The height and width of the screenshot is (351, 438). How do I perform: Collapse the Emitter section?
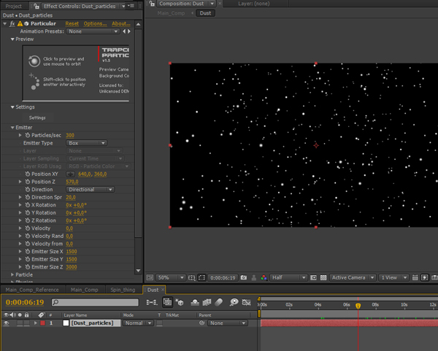12,127
